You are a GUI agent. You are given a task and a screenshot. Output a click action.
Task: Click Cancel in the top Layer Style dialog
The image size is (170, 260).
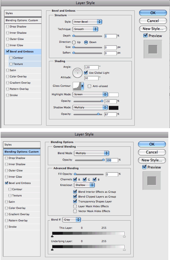(153, 21)
